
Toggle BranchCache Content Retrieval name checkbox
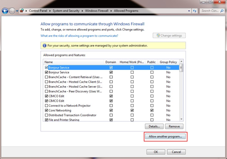click(46, 77)
